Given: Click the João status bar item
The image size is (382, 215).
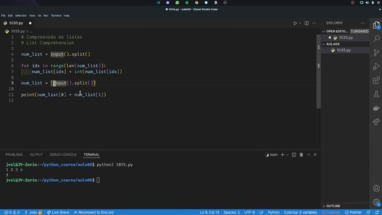Looking at the screenshot, I should pyautogui.click(x=33, y=213).
